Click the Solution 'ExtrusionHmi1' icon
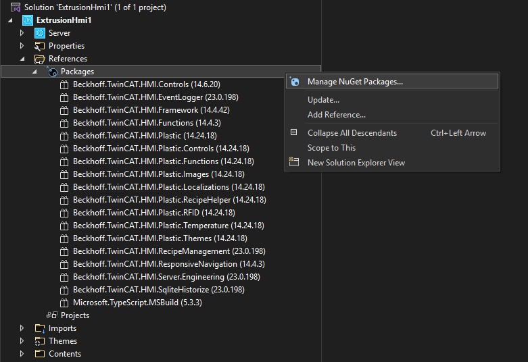This screenshot has height=362, width=528. pyautogui.click(x=16, y=7)
